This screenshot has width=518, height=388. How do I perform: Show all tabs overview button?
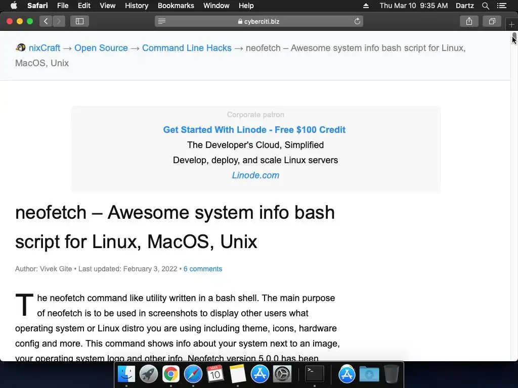(492, 21)
